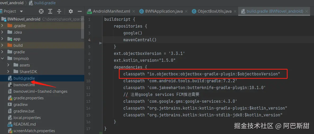This screenshot has width=314, height=134.
Task: Open README.md file
Action: (x=25, y=124)
